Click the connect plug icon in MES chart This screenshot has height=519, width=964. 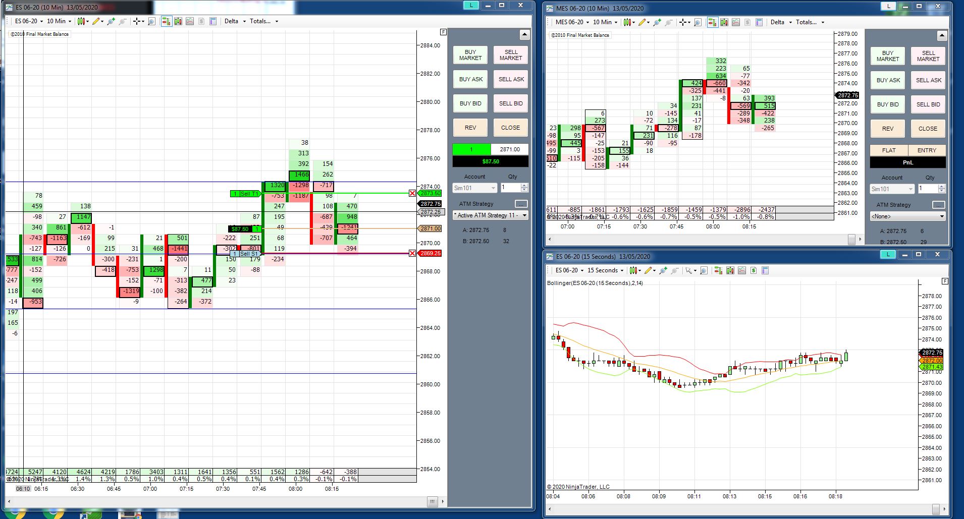(657, 22)
